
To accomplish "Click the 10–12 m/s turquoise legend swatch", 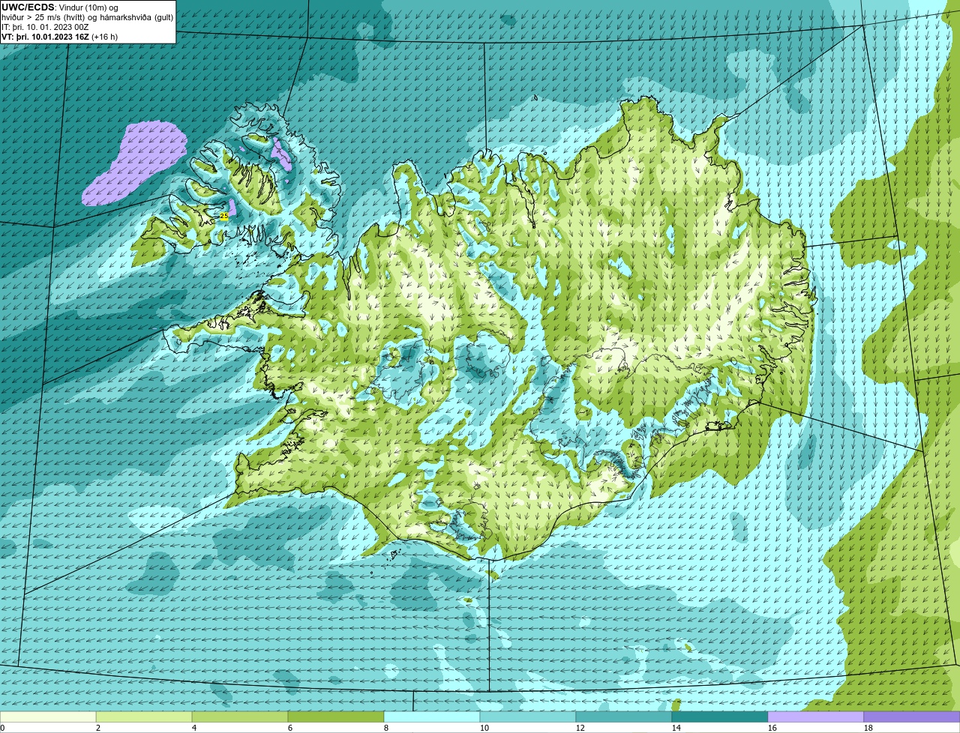I will 528,717.
